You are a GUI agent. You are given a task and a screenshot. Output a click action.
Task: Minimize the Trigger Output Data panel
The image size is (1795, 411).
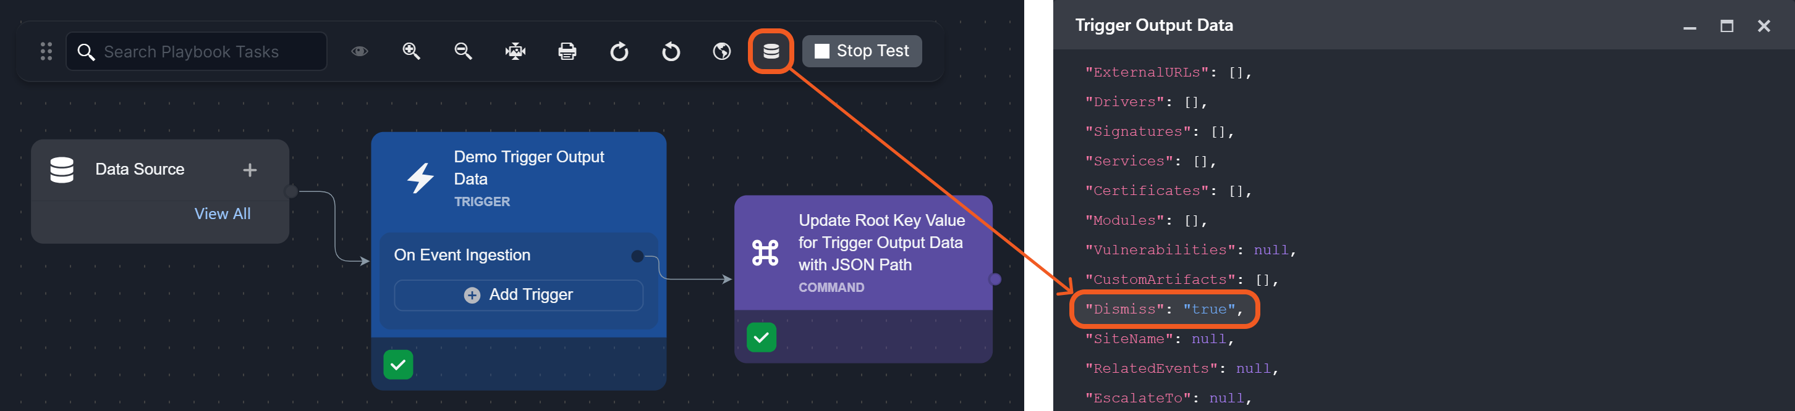point(1689,27)
